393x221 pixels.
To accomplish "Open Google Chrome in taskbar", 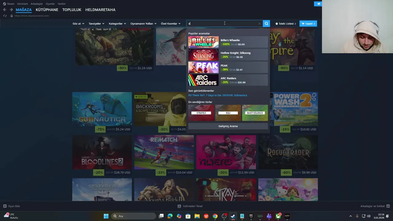I will pyautogui.click(x=215, y=216).
